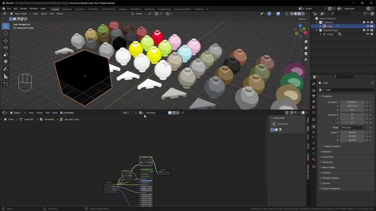Open the Render menu
The image size is (376, 211).
tap(23, 9)
